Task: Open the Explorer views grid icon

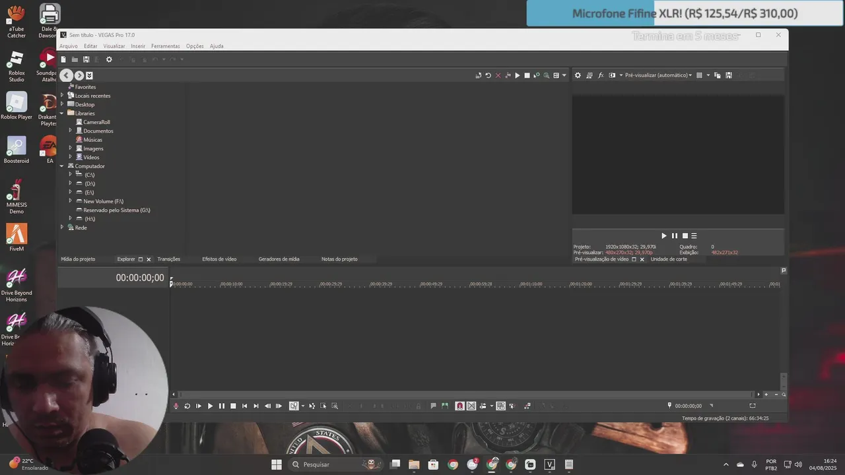Action: [x=556, y=75]
